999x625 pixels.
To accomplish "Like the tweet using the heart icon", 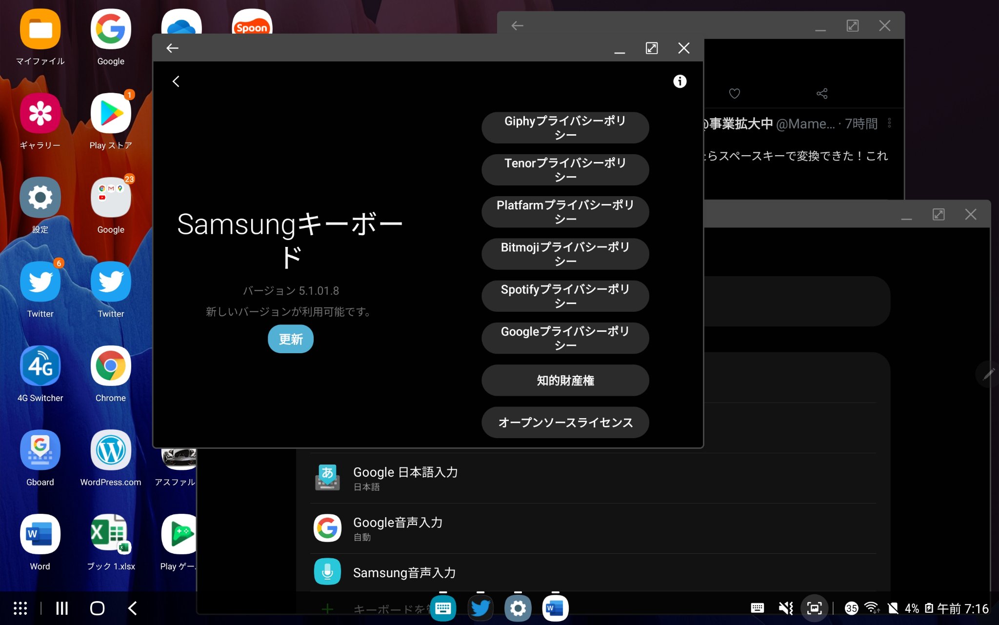I will tap(734, 93).
